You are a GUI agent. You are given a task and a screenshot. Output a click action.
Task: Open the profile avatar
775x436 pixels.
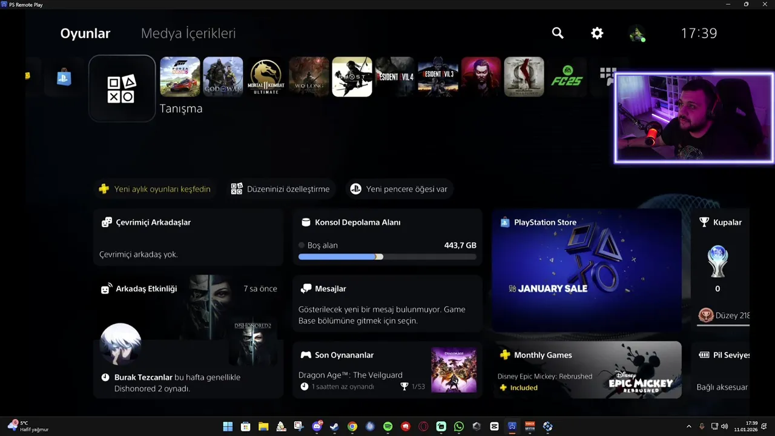coord(637,33)
